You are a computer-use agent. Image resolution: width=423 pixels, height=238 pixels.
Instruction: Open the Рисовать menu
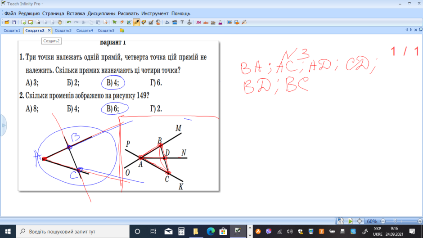pos(128,13)
